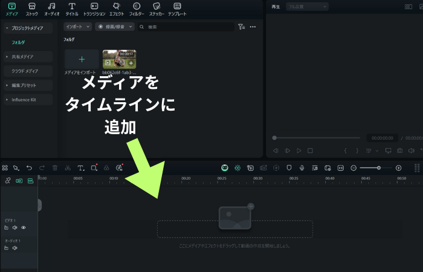Viewport: 423px width, 272px height.
Task: Open the three-dot more options menu
Action: click(x=253, y=27)
